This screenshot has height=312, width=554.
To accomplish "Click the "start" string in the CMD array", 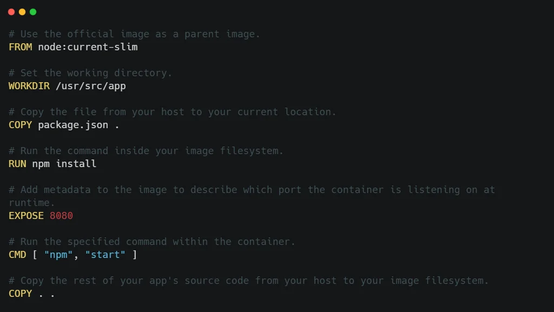I will click(x=105, y=255).
